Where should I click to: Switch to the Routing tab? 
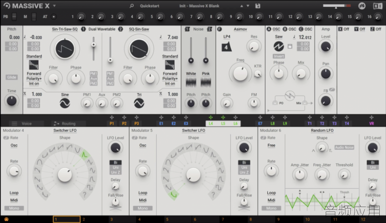click(69, 123)
